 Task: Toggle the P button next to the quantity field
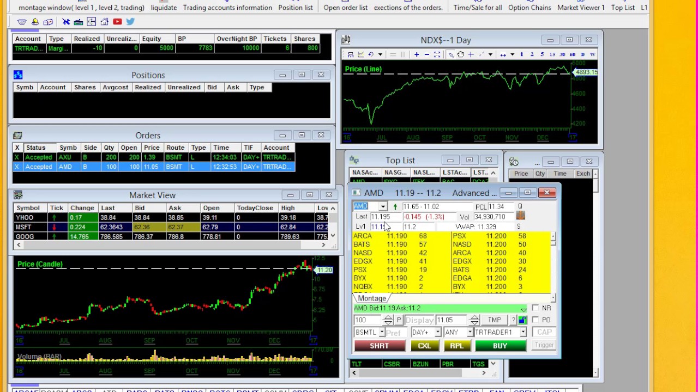coord(399,320)
